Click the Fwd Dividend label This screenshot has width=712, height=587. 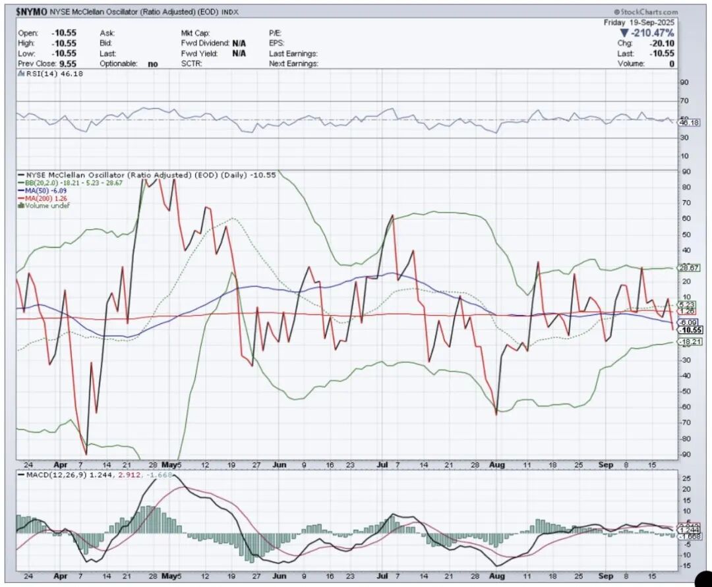tap(205, 43)
